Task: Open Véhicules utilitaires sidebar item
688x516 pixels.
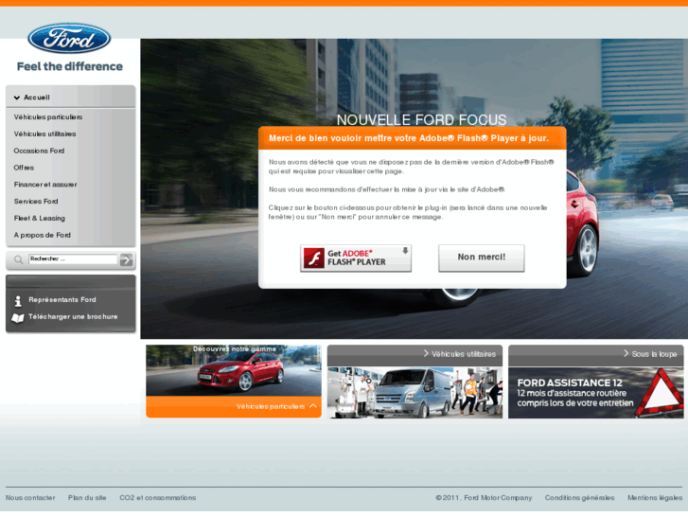Action: tap(44, 133)
